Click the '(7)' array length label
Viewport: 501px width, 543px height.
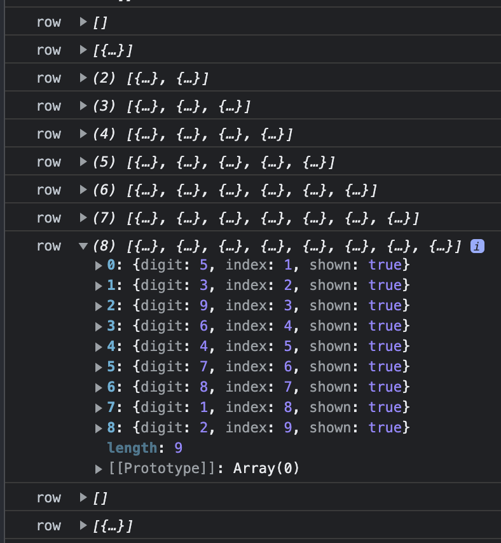click(104, 218)
